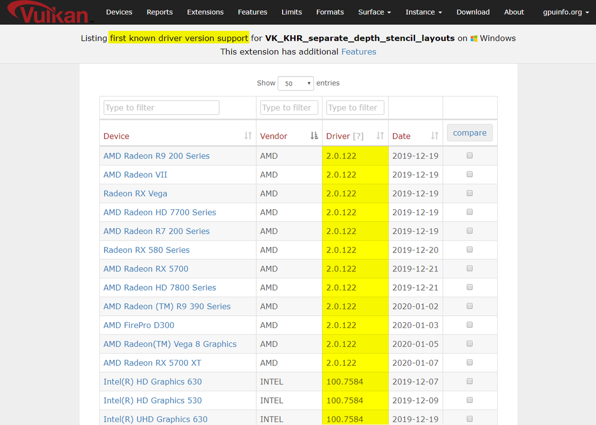
Task: Open the AMD Radeon VII device link
Action: point(135,174)
